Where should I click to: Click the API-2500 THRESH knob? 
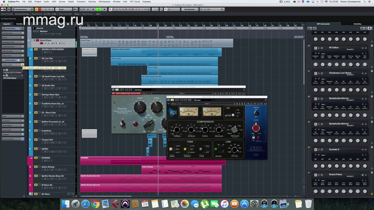pyautogui.click(x=177, y=130)
